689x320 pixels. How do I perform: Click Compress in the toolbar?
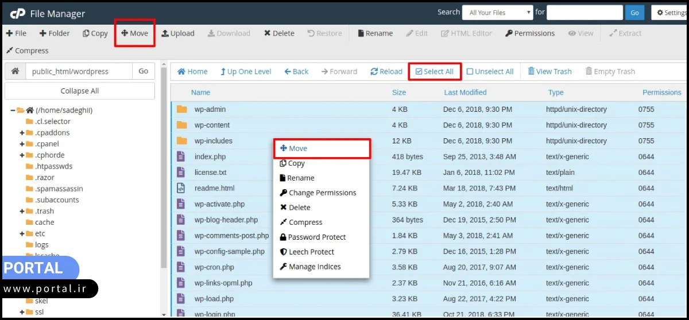28,50
